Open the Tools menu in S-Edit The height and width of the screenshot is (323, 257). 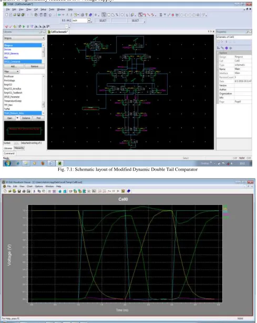(52, 9)
